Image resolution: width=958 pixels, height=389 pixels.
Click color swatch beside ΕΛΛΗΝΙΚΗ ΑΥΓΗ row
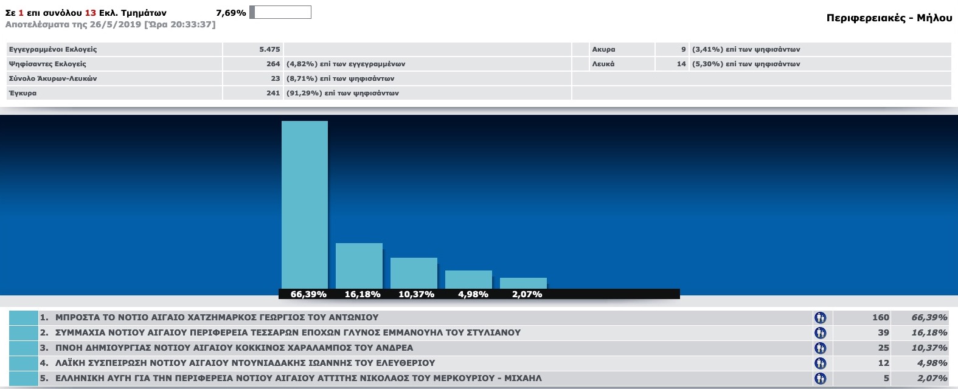[24, 378]
